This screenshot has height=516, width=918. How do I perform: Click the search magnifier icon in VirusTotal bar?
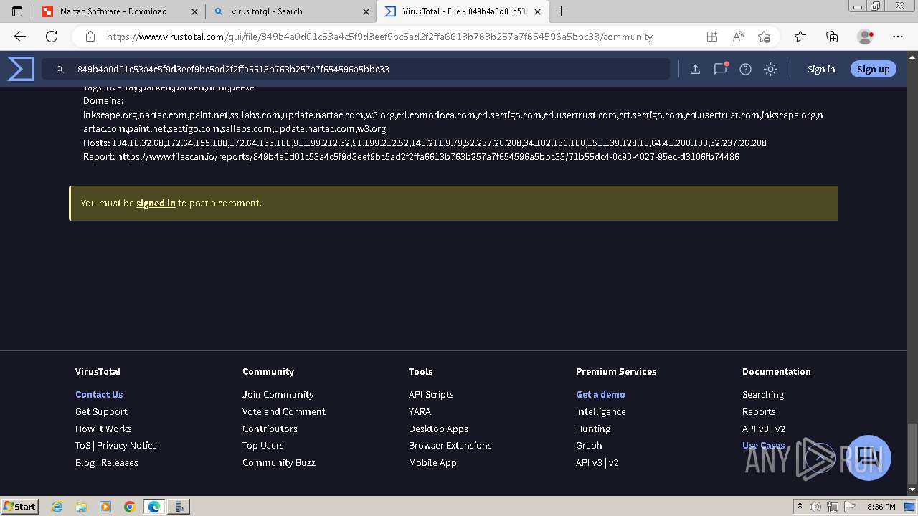click(60, 70)
